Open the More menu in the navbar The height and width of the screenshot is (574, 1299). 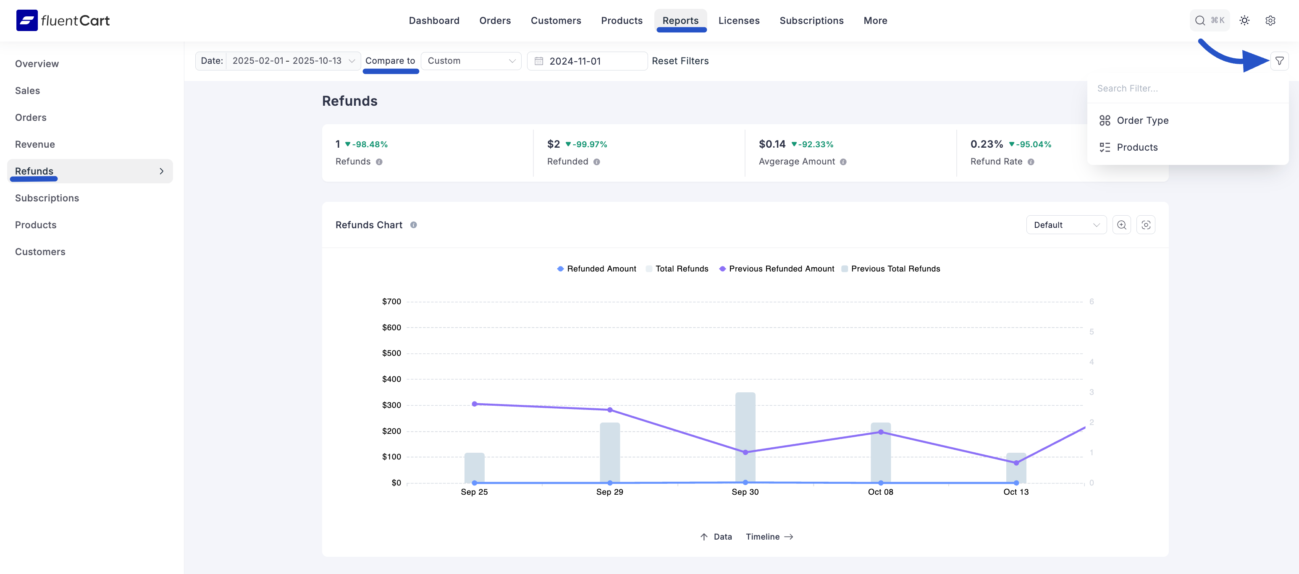click(875, 20)
